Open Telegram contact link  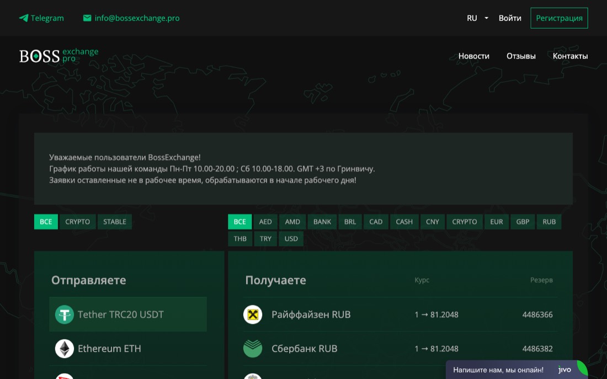point(41,18)
